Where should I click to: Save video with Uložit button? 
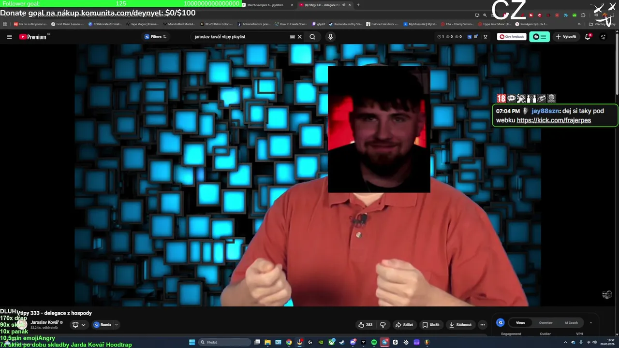point(431,325)
